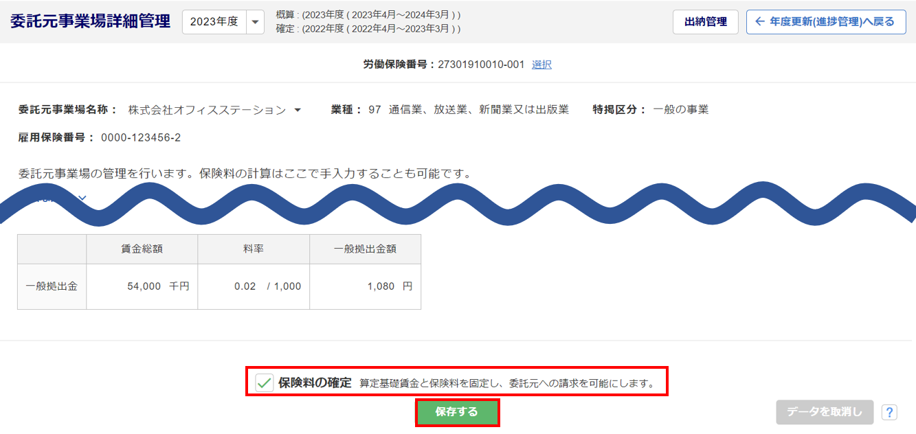
Task: Click the 選択 link beside insurance number
Action: coord(541,65)
